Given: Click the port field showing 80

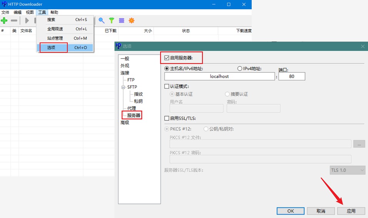Looking at the screenshot, I should pyautogui.click(x=292, y=77).
